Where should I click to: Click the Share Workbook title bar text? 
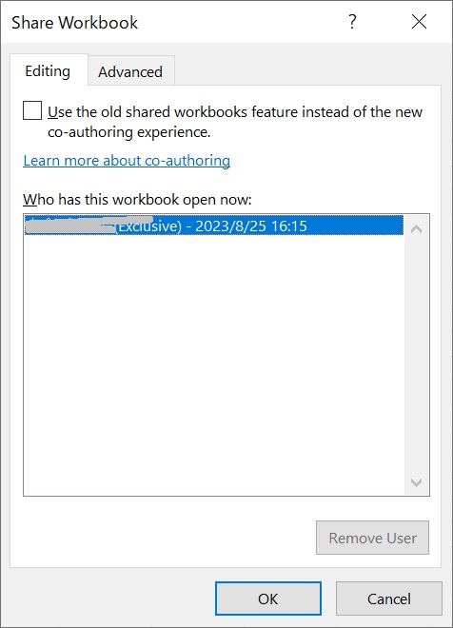coord(74,23)
